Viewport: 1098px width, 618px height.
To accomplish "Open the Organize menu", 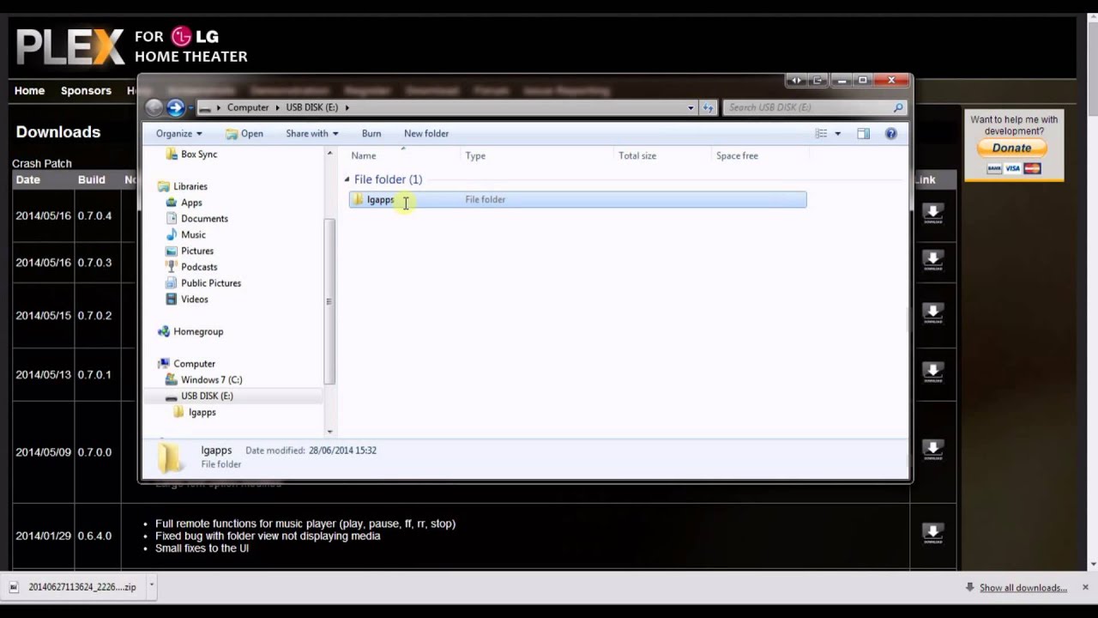I will (178, 133).
